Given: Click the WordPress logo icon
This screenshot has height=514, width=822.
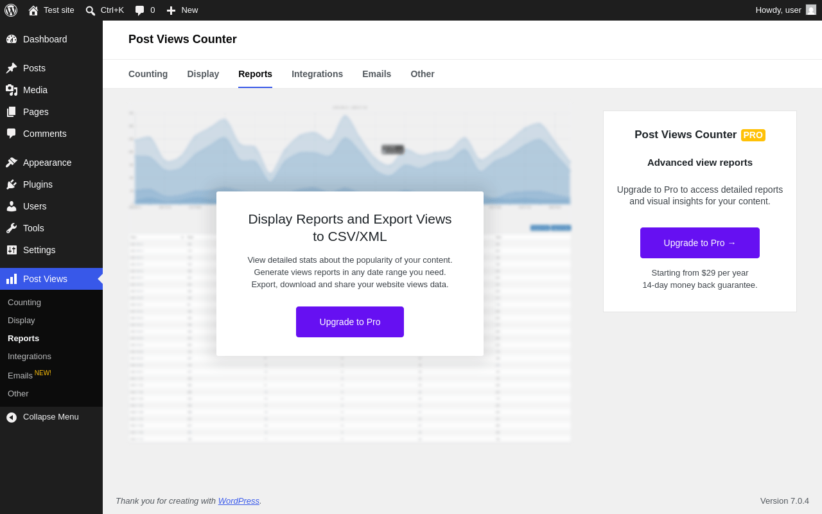Looking at the screenshot, I should point(11,10).
